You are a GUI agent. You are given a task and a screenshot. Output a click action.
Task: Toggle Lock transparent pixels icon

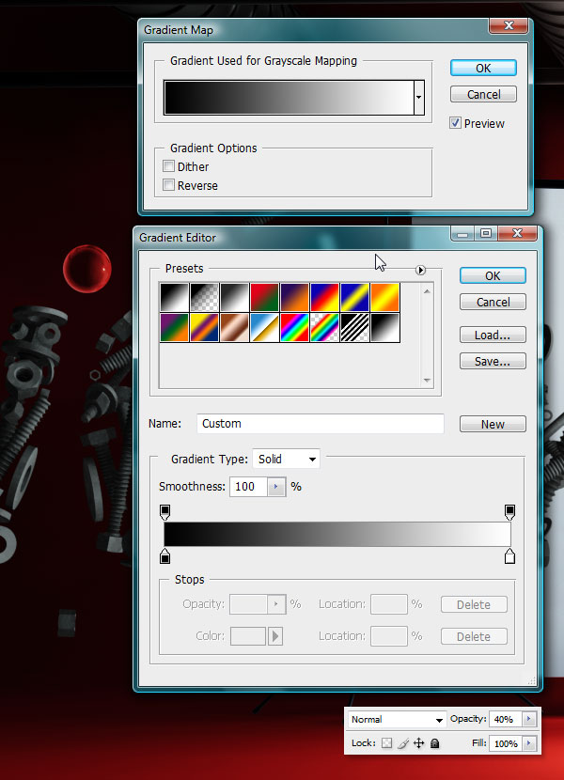(386, 743)
